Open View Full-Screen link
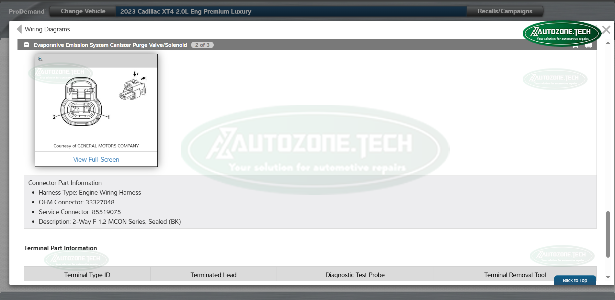The width and height of the screenshot is (615, 300). tap(96, 159)
